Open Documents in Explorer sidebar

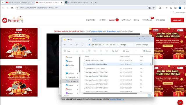(71, 81)
